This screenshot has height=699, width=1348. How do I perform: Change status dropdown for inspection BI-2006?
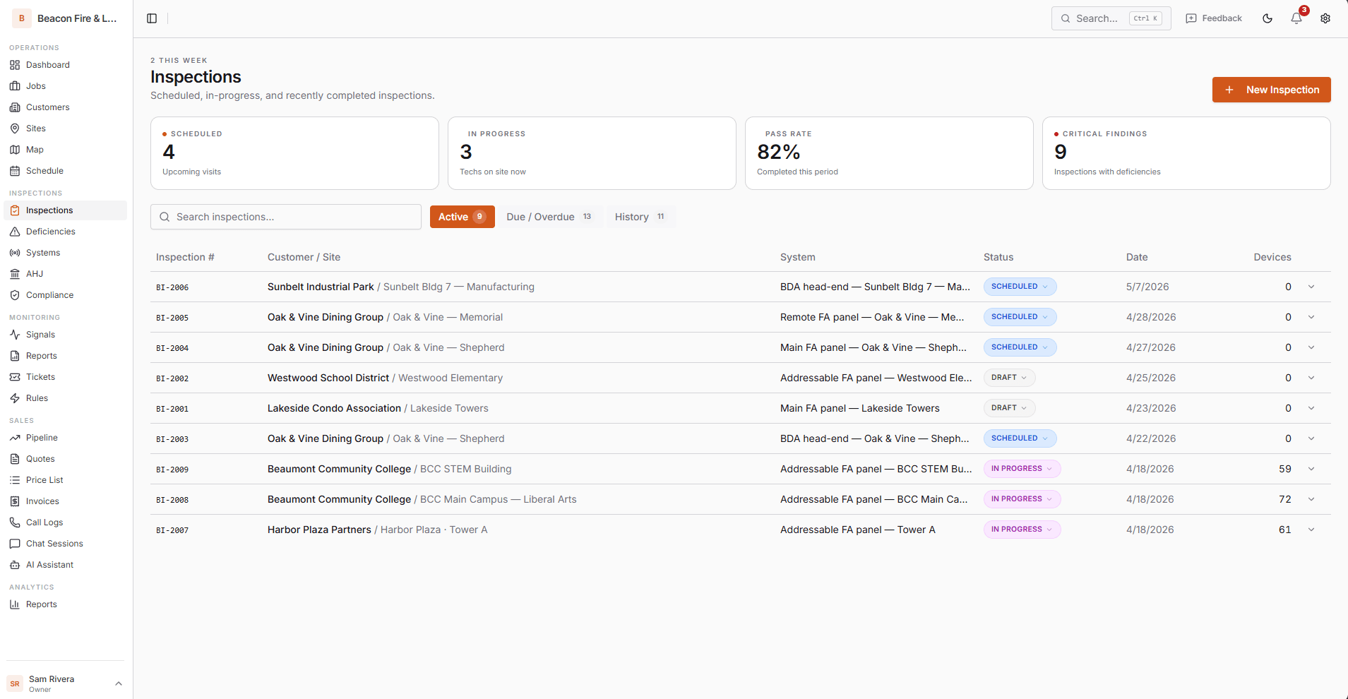pos(1019,287)
